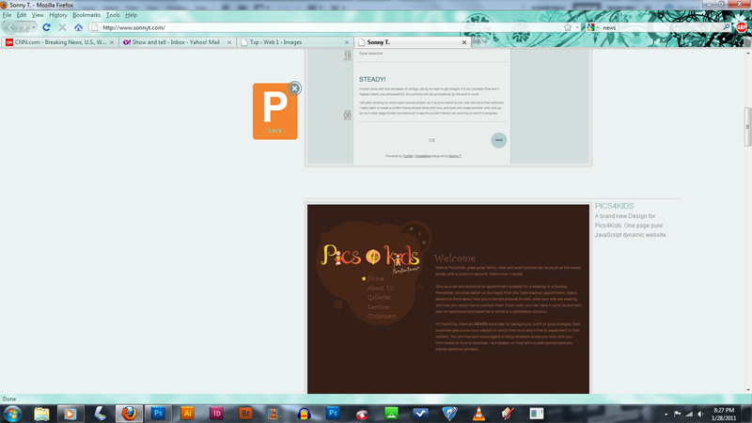Launch VLC media player from the taskbar
This screenshot has width=752, height=423.
[478, 414]
